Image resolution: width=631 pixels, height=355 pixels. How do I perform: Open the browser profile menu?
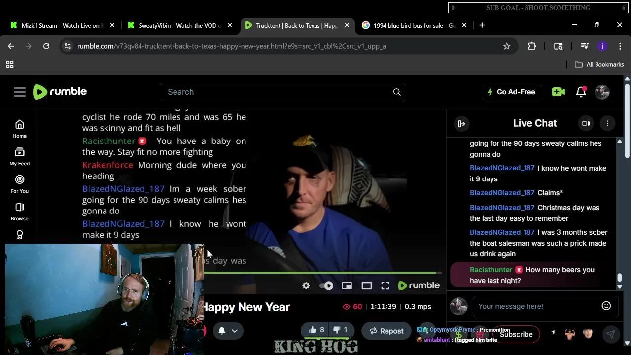pyautogui.click(x=602, y=46)
